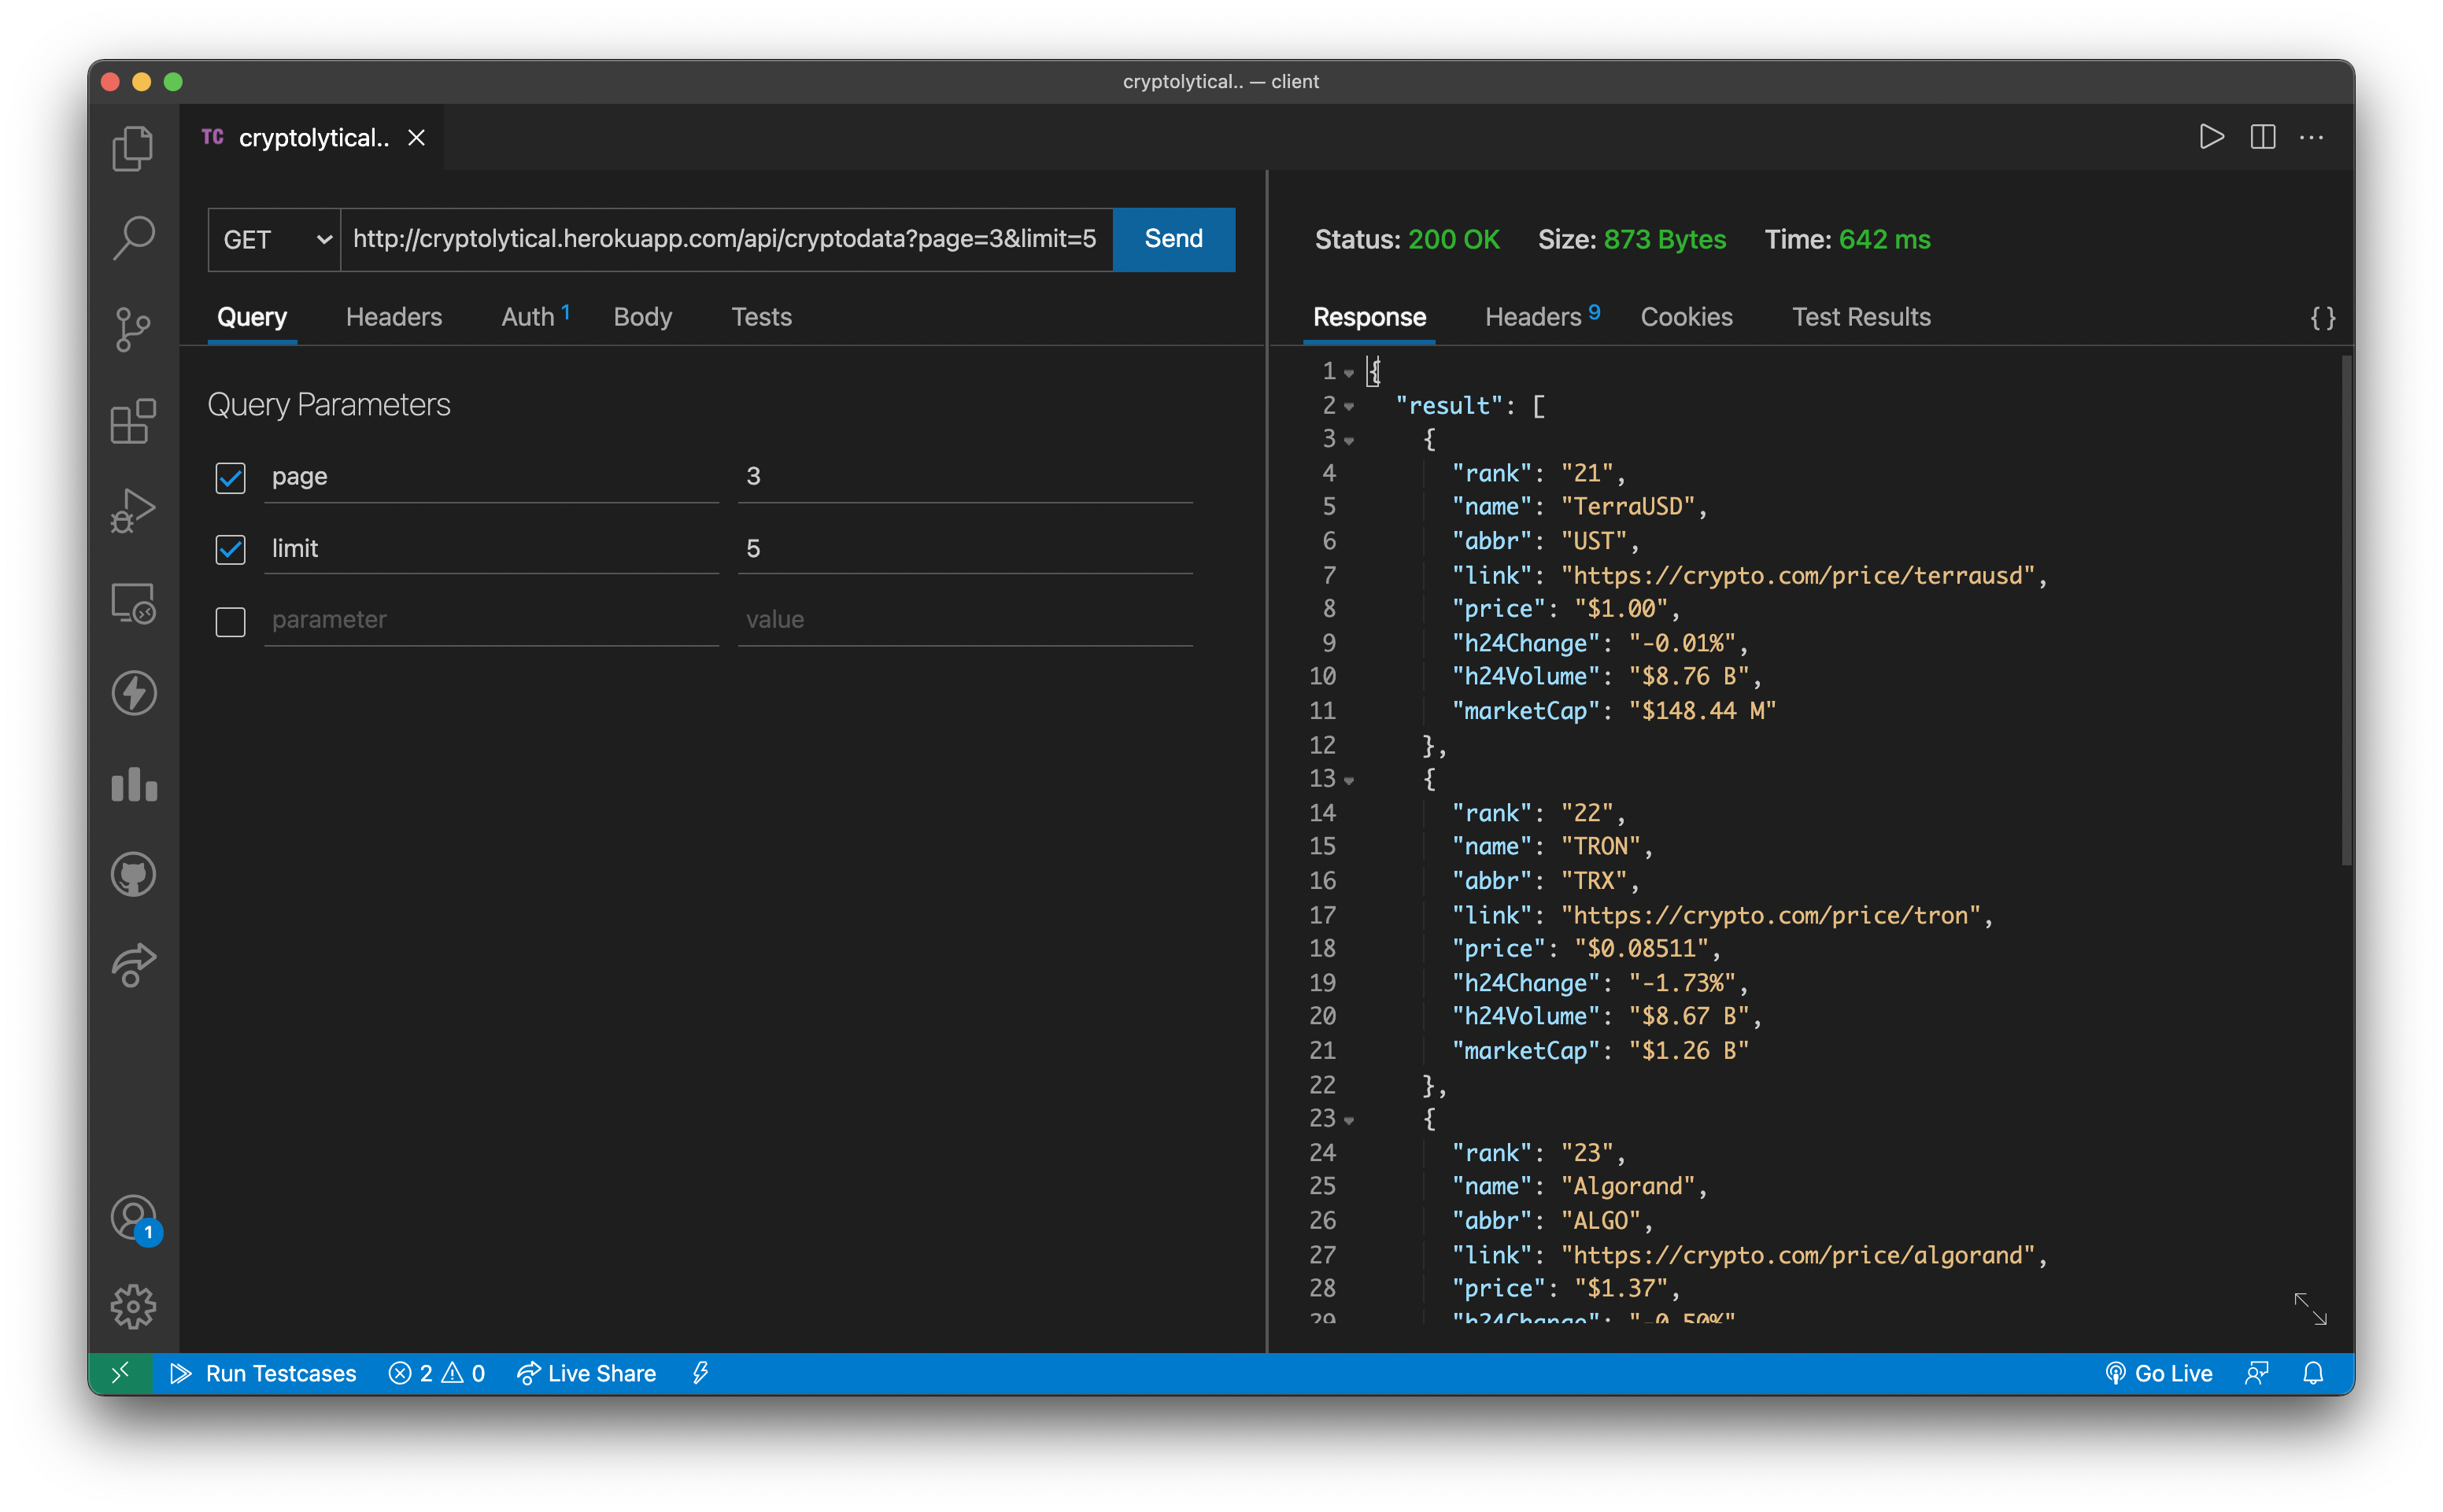Collapse the fold arrow at line 1
The height and width of the screenshot is (1512, 2443).
(x=1350, y=373)
